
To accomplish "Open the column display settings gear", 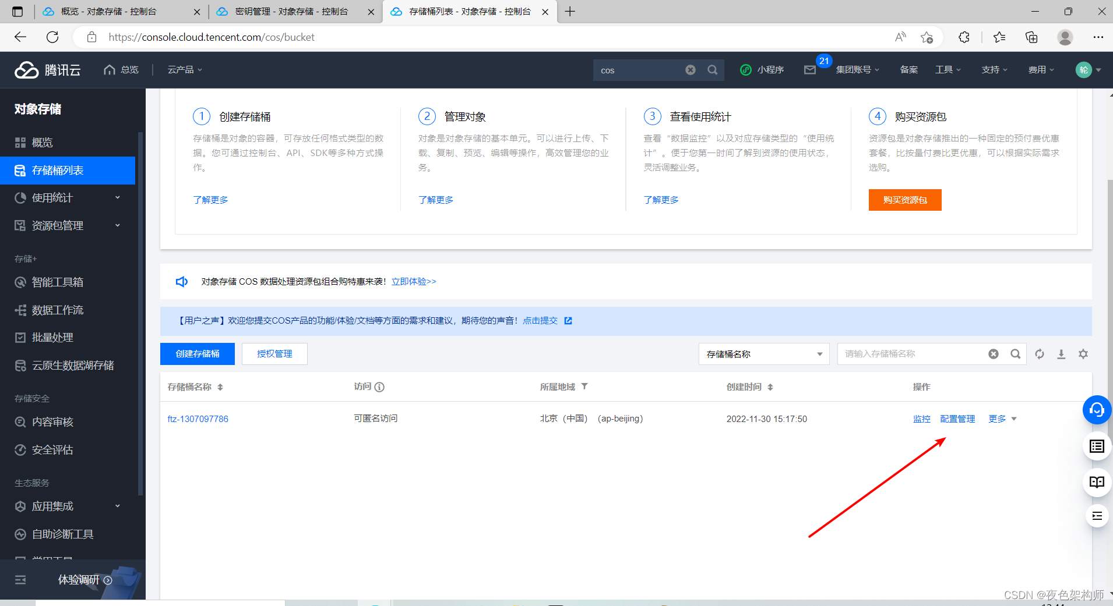I will click(1083, 353).
